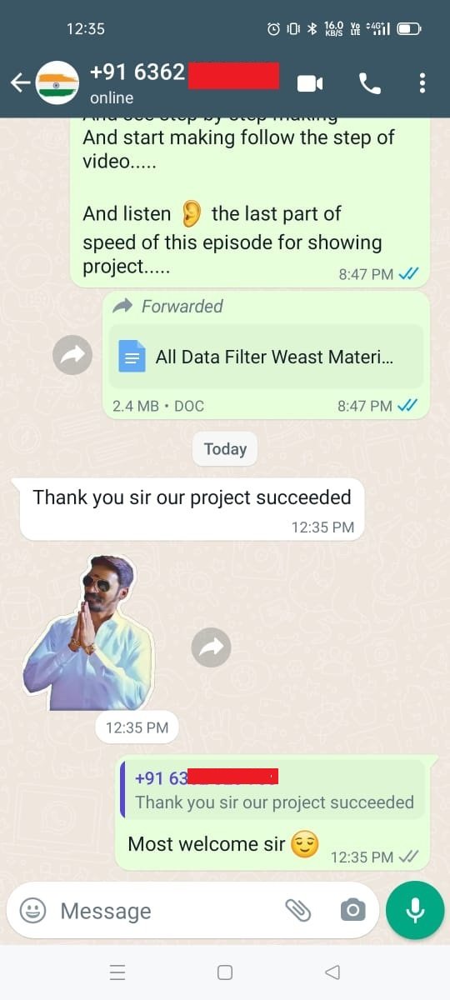
Task: Open the emoji picker in message bar
Action: pyautogui.click(x=32, y=911)
